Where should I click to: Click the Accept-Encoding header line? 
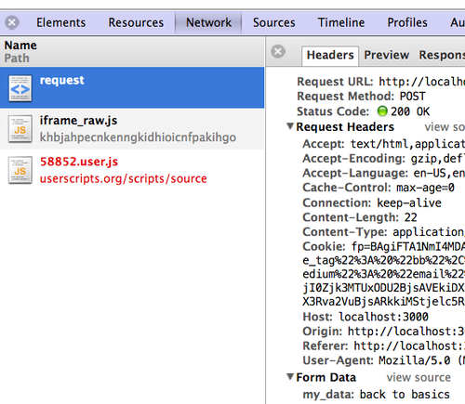(x=384, y=159)
